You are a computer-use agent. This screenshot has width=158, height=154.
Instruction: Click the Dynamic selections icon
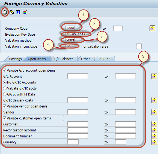coord(25,12)
